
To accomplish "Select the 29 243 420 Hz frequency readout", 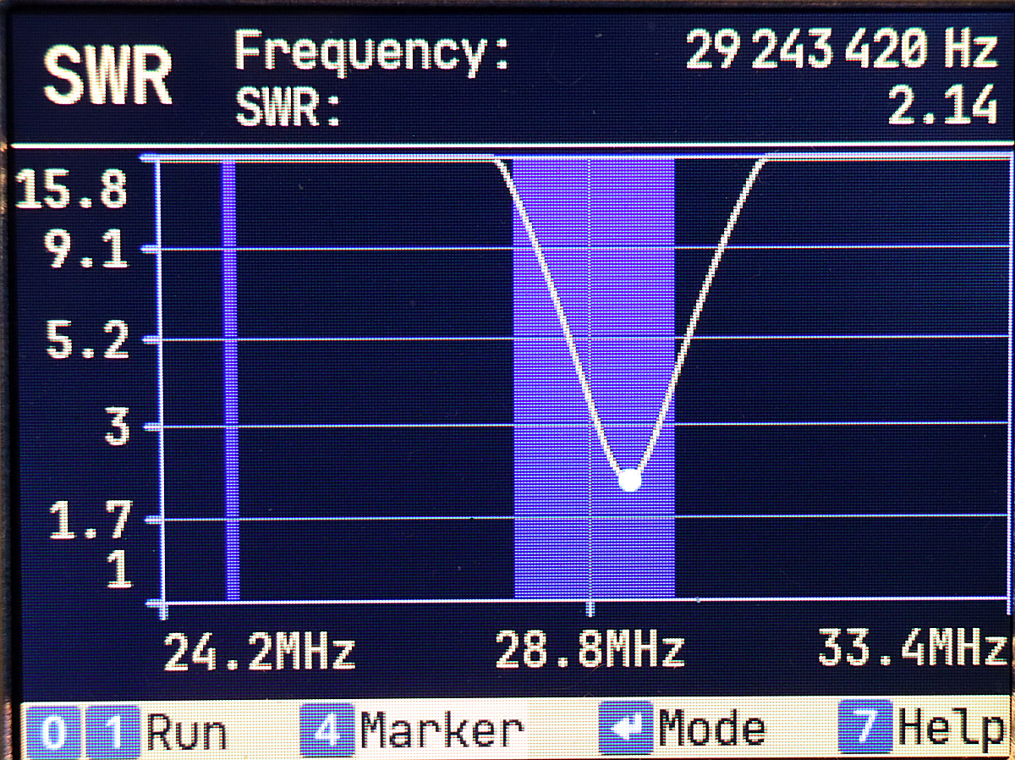I will click(x=842, y=52).
